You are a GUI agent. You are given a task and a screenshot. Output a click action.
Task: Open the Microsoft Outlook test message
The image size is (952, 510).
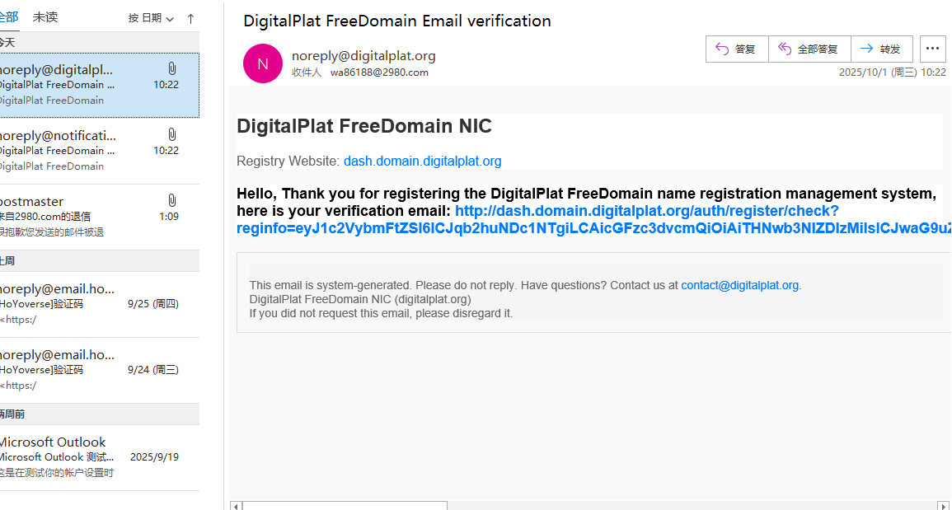[x=99, y=457]
